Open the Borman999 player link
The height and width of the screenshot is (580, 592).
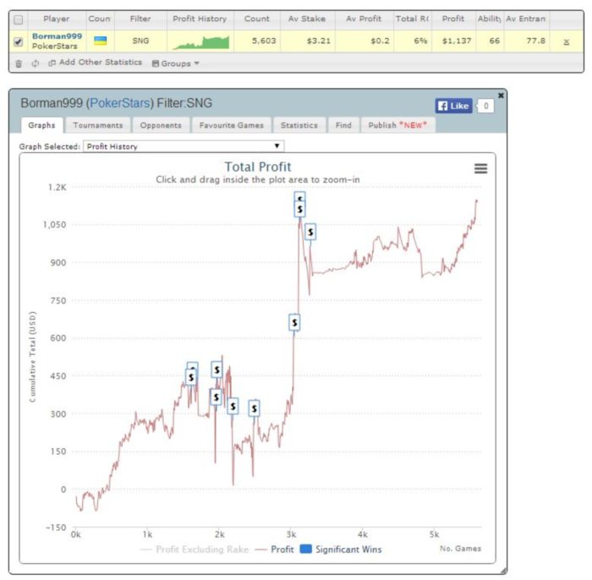pyautogui.click(x=57, y=36)
